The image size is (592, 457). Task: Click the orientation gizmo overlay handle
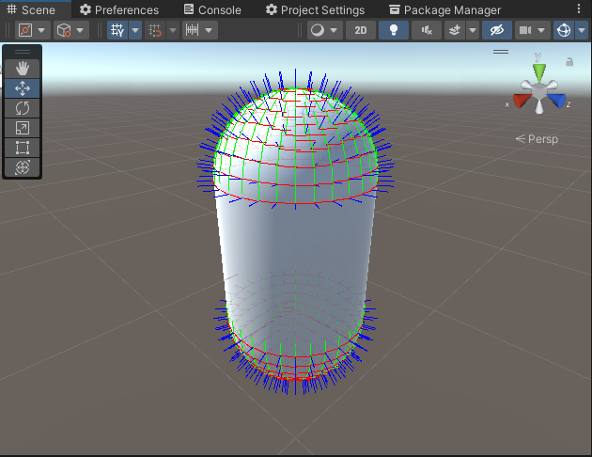501,52
